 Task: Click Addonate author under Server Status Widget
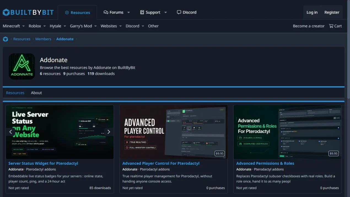tap(16, 169)
